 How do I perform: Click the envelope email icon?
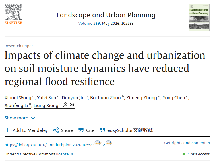click(x=72, y=105)
